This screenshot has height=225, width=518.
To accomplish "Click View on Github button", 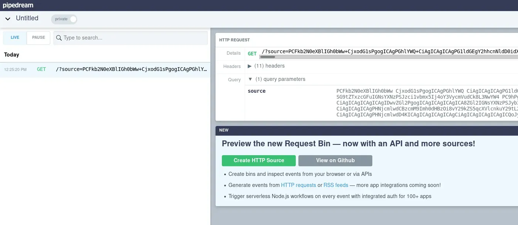I will (335, 160).
